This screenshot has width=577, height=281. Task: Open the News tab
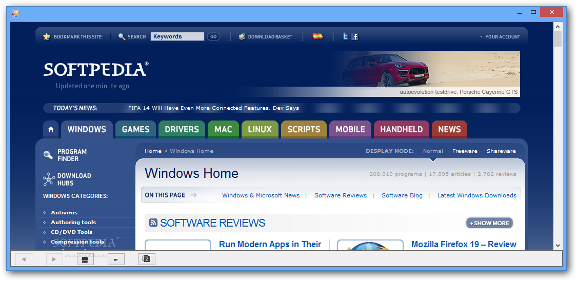click(x=449, y=129)
